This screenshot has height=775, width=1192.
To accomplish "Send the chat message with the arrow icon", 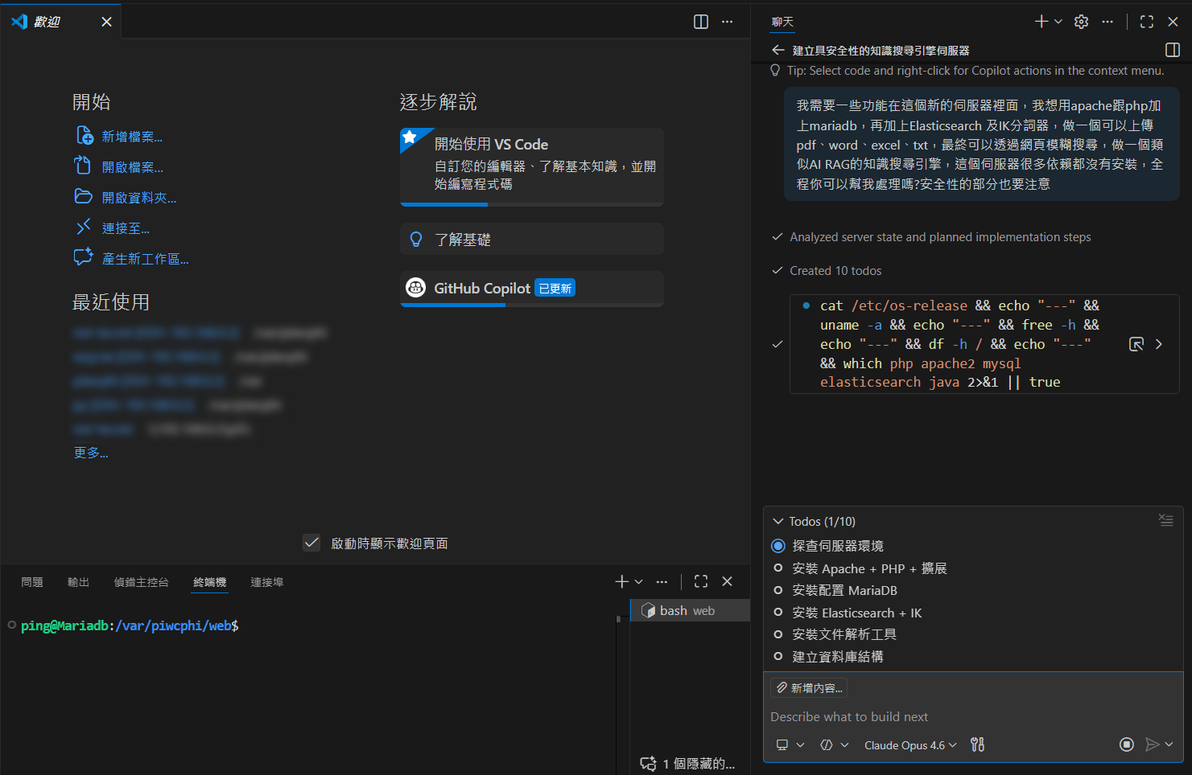I will point(1153,744).
